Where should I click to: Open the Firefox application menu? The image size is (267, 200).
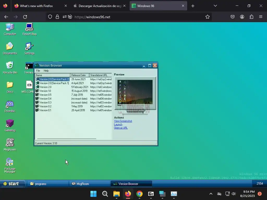[x=261, y=17]
